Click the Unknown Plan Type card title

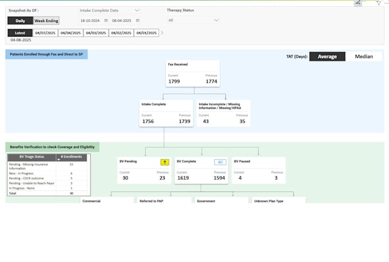tap(269, 201)
